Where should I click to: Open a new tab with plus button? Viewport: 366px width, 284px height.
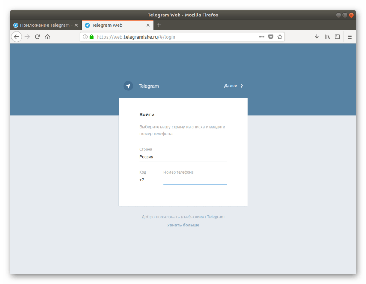coord(159,25)
